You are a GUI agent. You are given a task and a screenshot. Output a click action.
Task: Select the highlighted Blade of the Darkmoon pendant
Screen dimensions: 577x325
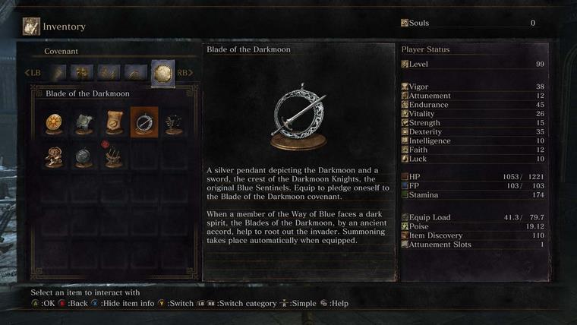tap(144, 122)
